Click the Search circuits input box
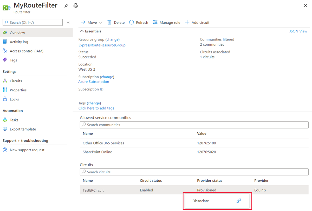 tap(194, 172)
